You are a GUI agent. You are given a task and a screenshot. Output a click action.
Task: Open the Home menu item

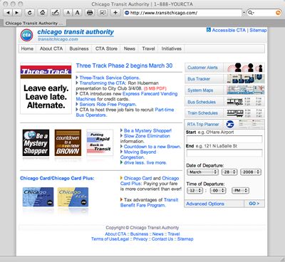click(27, 48)
